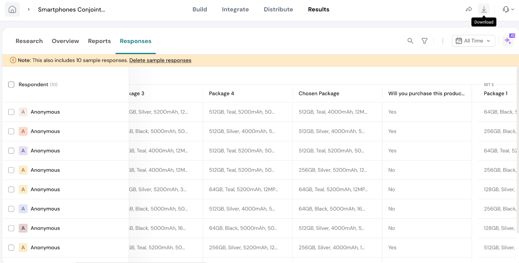The width and height of the screenshot is (519, 263).
Task: Open the Reports tab
Action: pyautogui.click(x=99, y=41)
